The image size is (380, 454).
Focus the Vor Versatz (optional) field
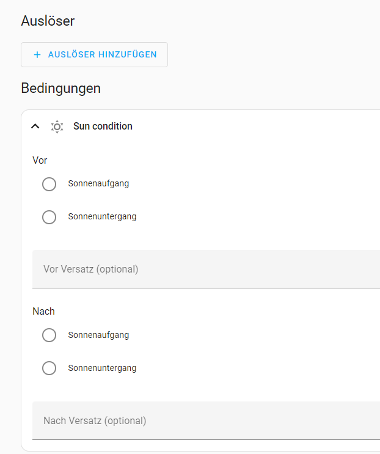coord(206,269)
